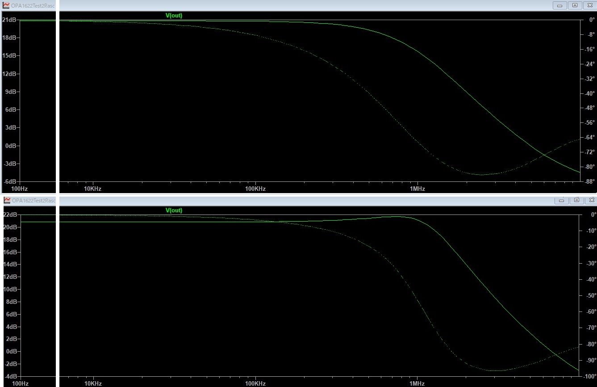Click the -2dB magnitude axis label

pos(10,364)
